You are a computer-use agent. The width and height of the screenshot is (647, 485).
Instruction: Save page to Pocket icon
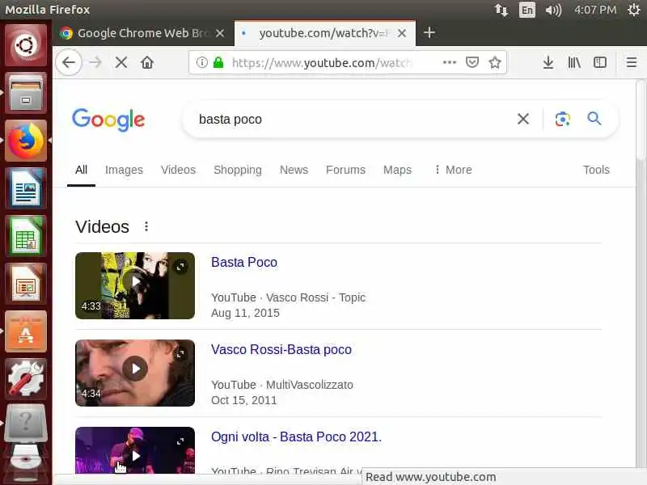click(x=472, y=63)
